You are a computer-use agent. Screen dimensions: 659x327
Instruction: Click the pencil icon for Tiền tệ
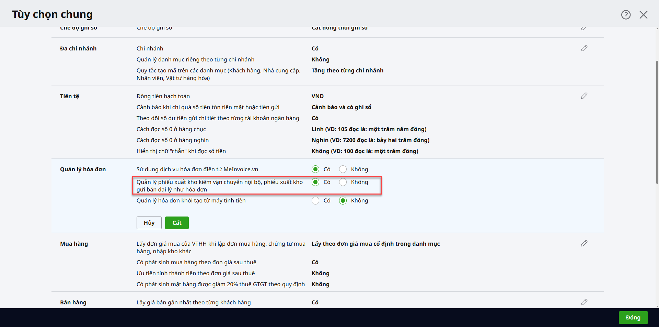pos(584,96)
